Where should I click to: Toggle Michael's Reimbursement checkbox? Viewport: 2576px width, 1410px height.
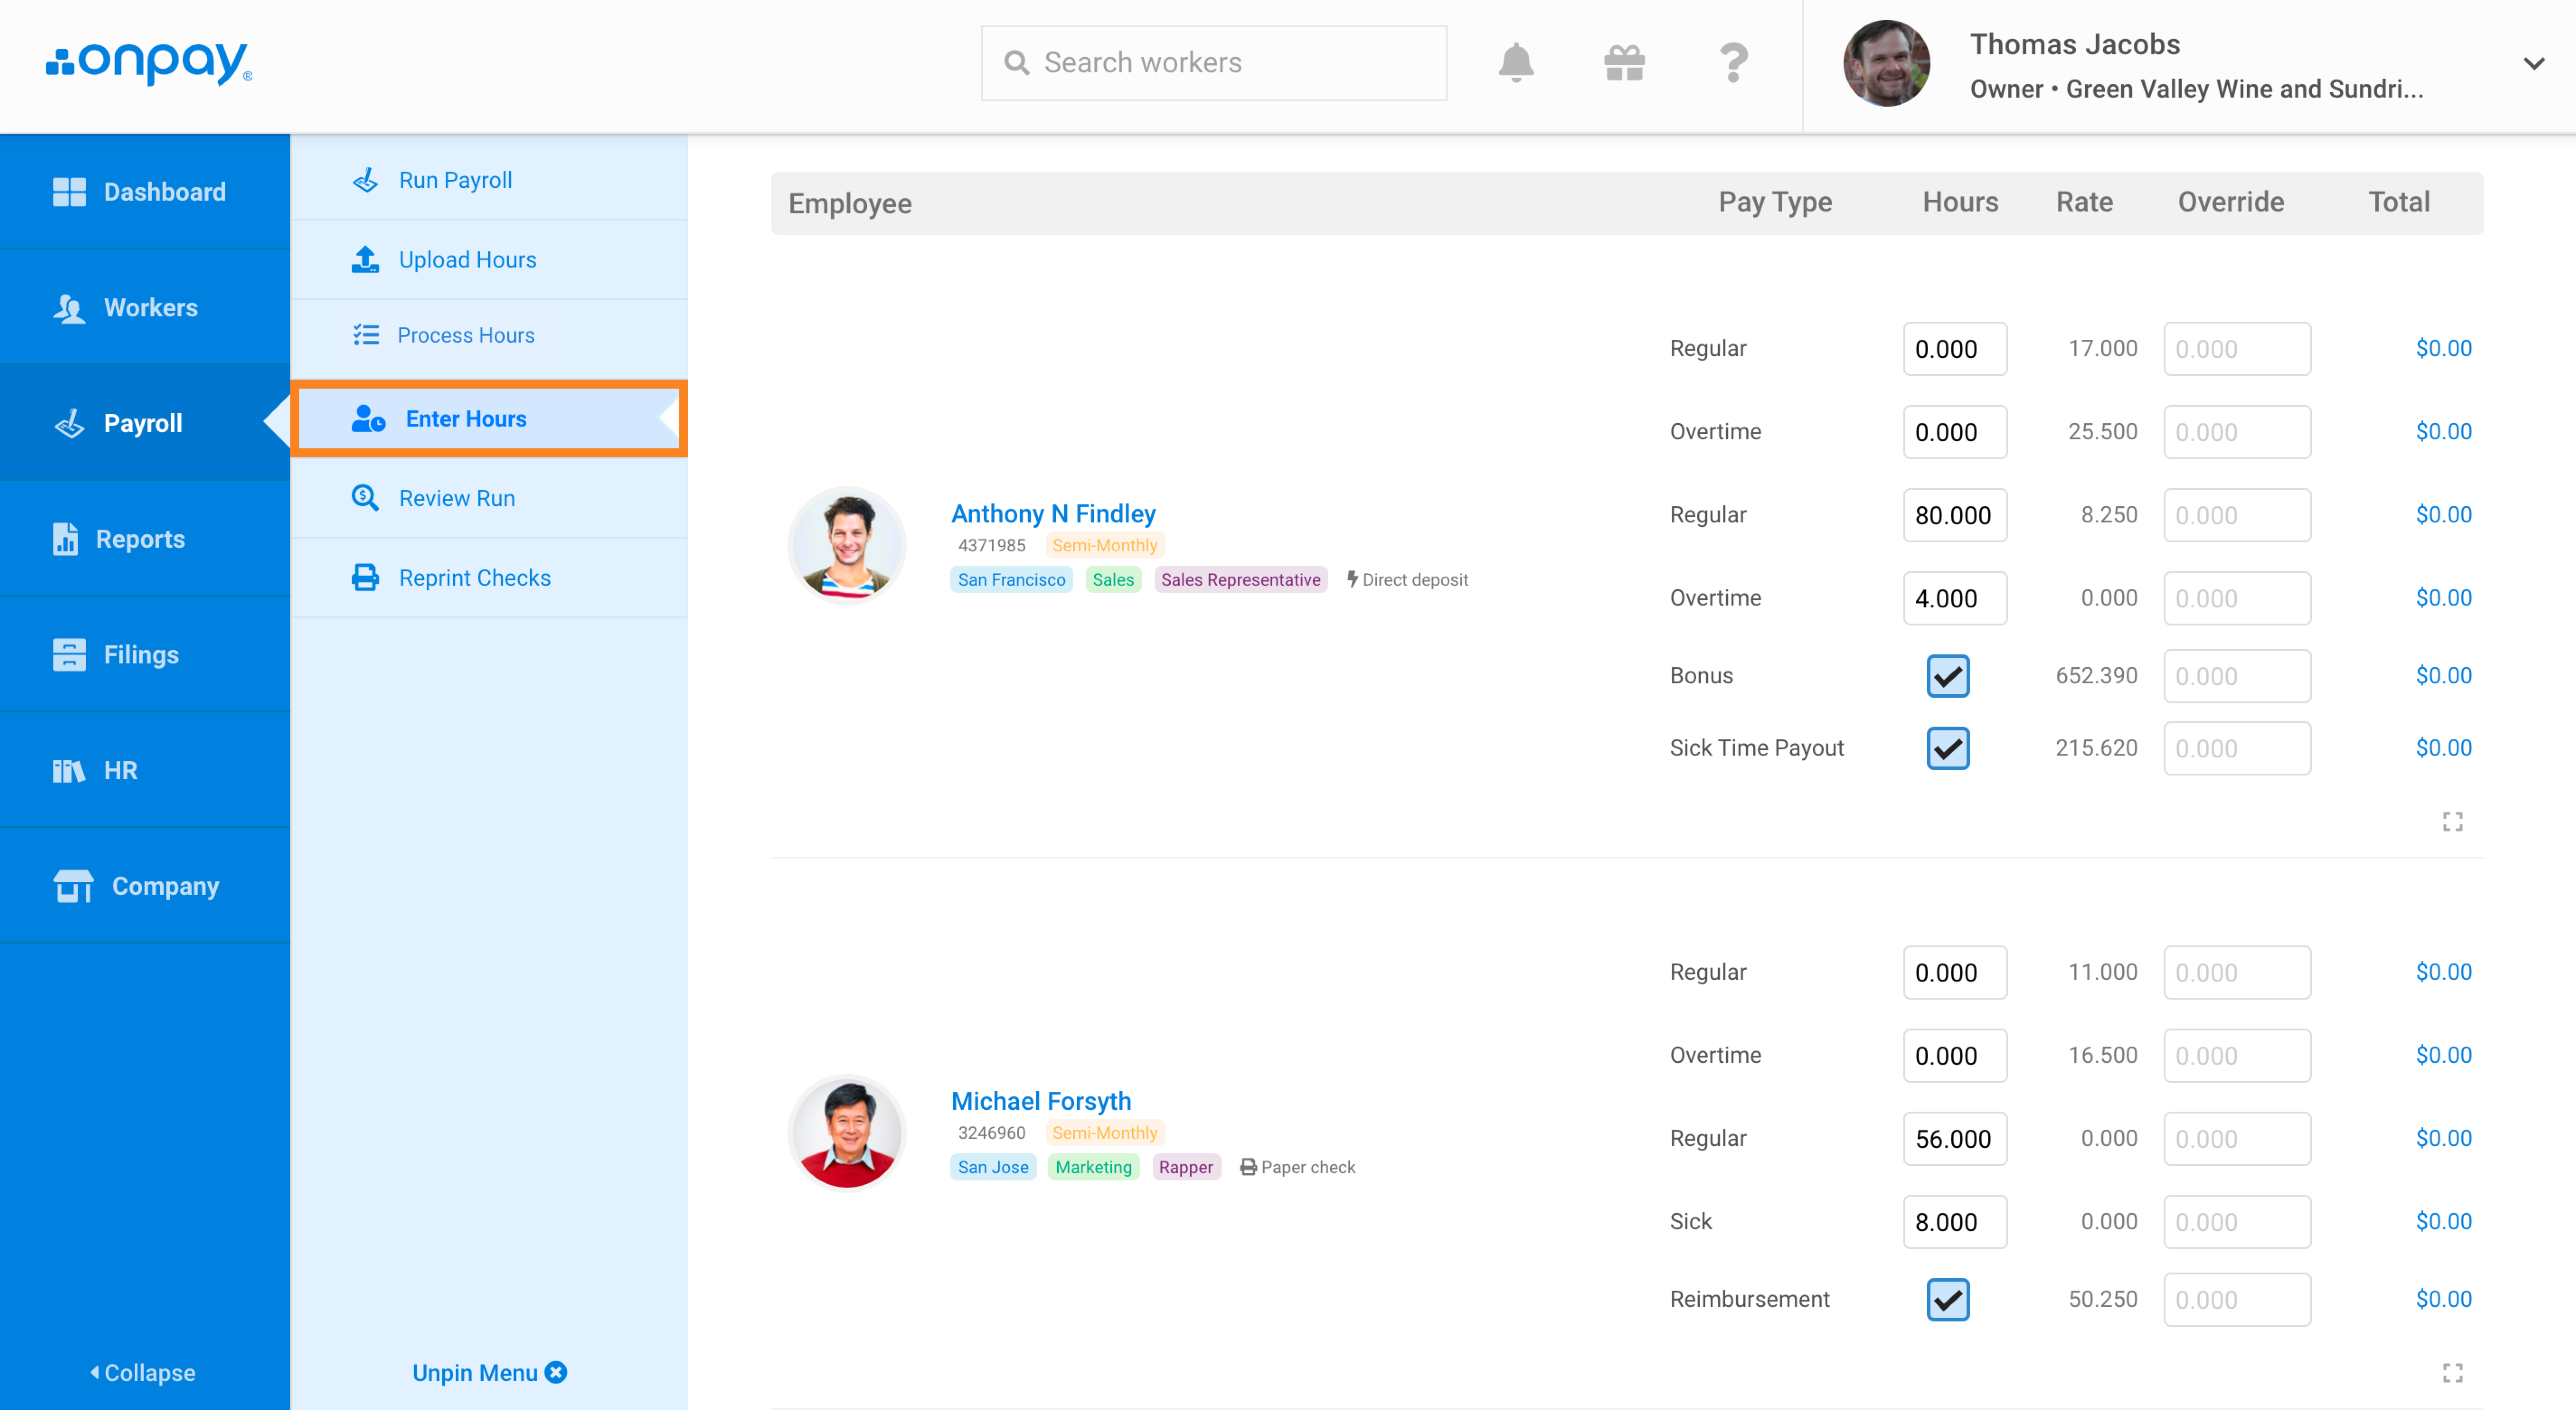click(x=1947, y=1299)
